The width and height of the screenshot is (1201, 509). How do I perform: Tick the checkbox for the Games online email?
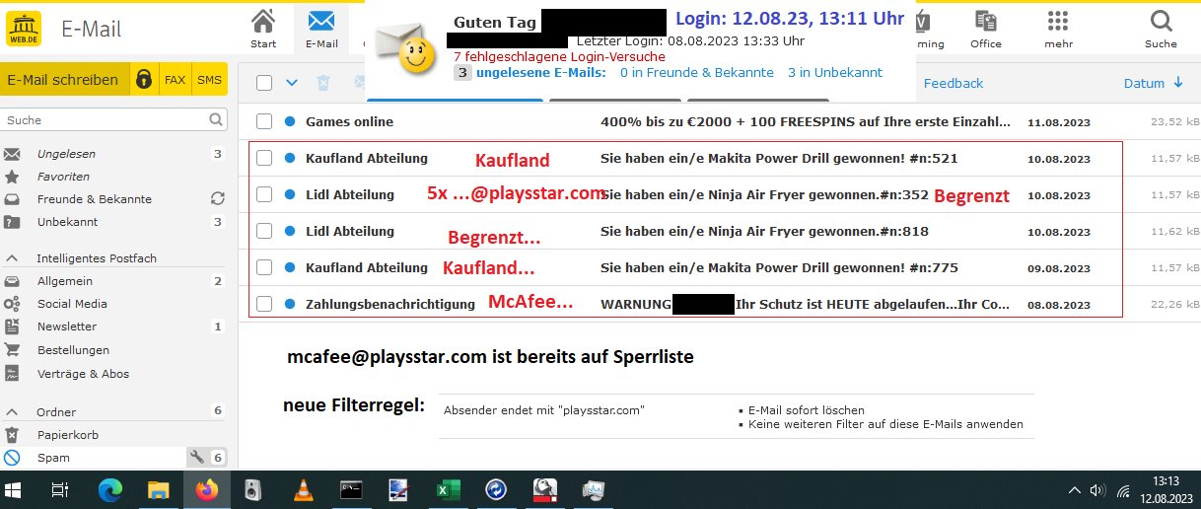tap(264, 121)
